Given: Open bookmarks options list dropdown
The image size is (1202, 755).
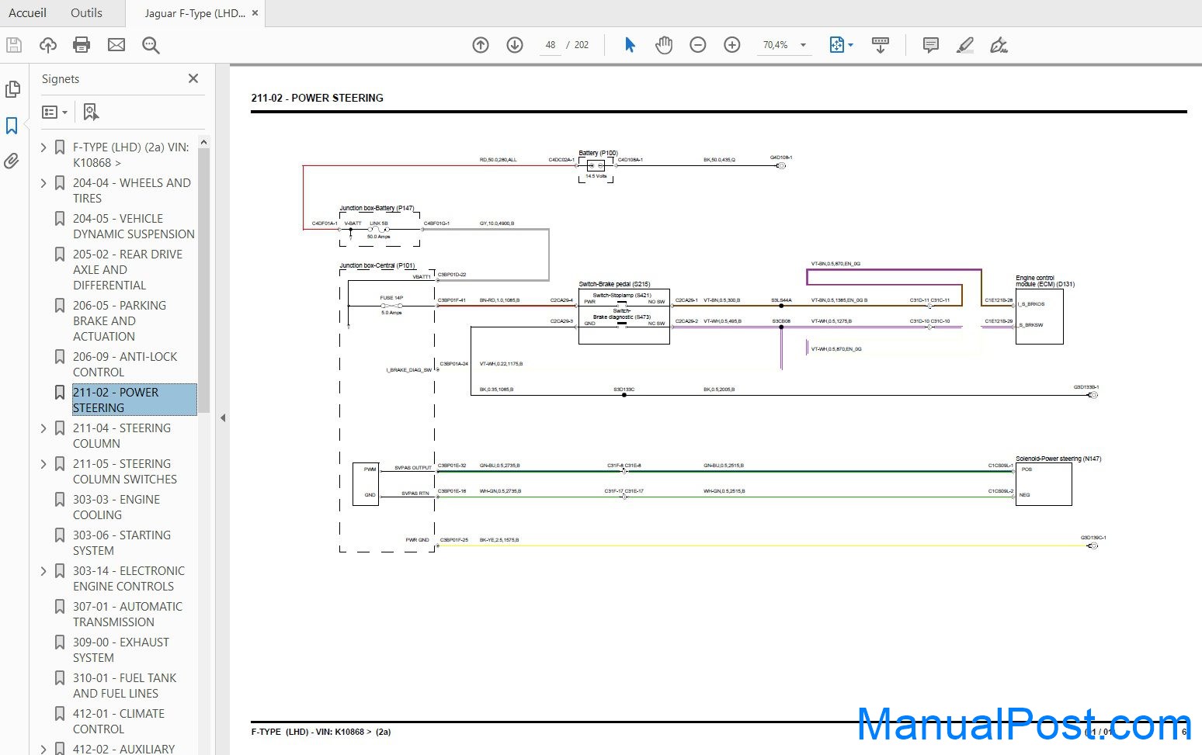Looking at the screenshot, I should click(x=54, y=113).
